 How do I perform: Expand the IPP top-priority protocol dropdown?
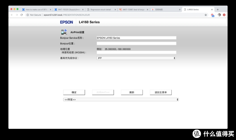tap(136, 58)
